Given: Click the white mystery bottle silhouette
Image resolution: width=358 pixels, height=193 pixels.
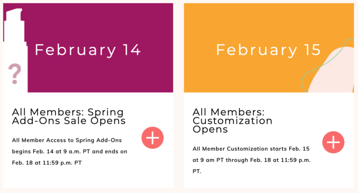Looking at the screenshot, I should click(x=15, y=50).
